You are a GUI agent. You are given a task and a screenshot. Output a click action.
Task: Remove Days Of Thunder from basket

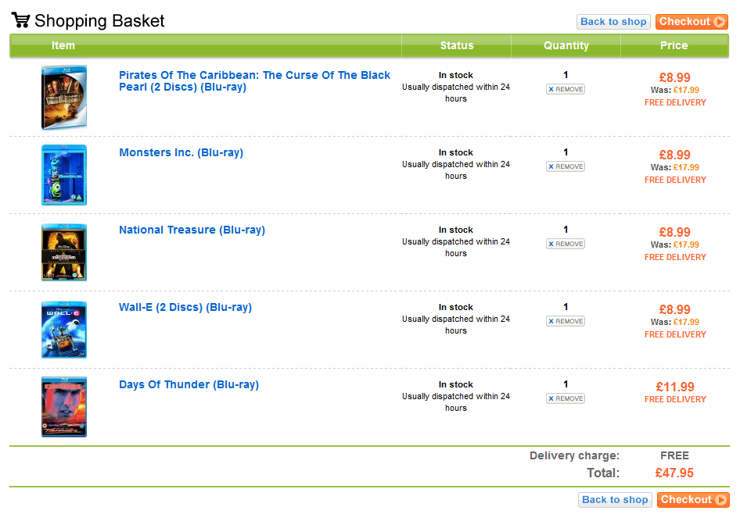566,398
